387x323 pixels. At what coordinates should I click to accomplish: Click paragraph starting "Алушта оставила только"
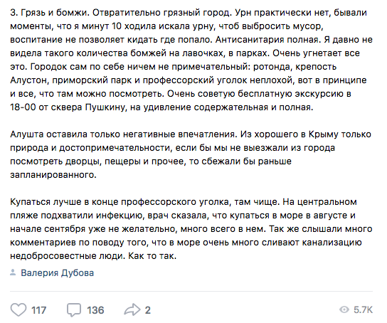191,154
